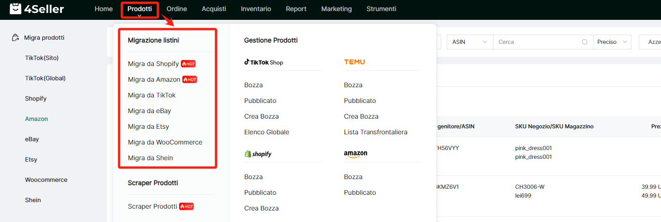Click the search magnifier icon
Image resolution: width=661 pixels, height=222 pixels.
(585, 42)
